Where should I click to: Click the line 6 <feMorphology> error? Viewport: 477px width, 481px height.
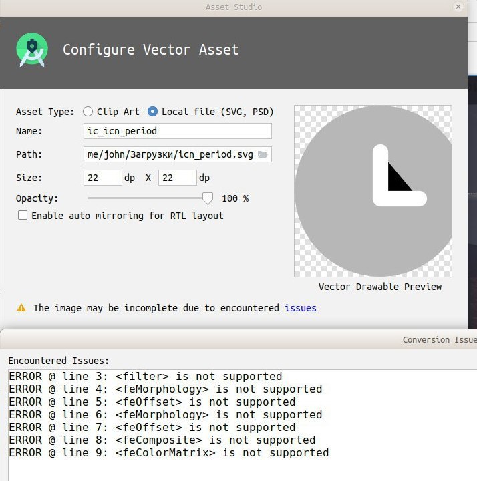(x=166, y=414)
